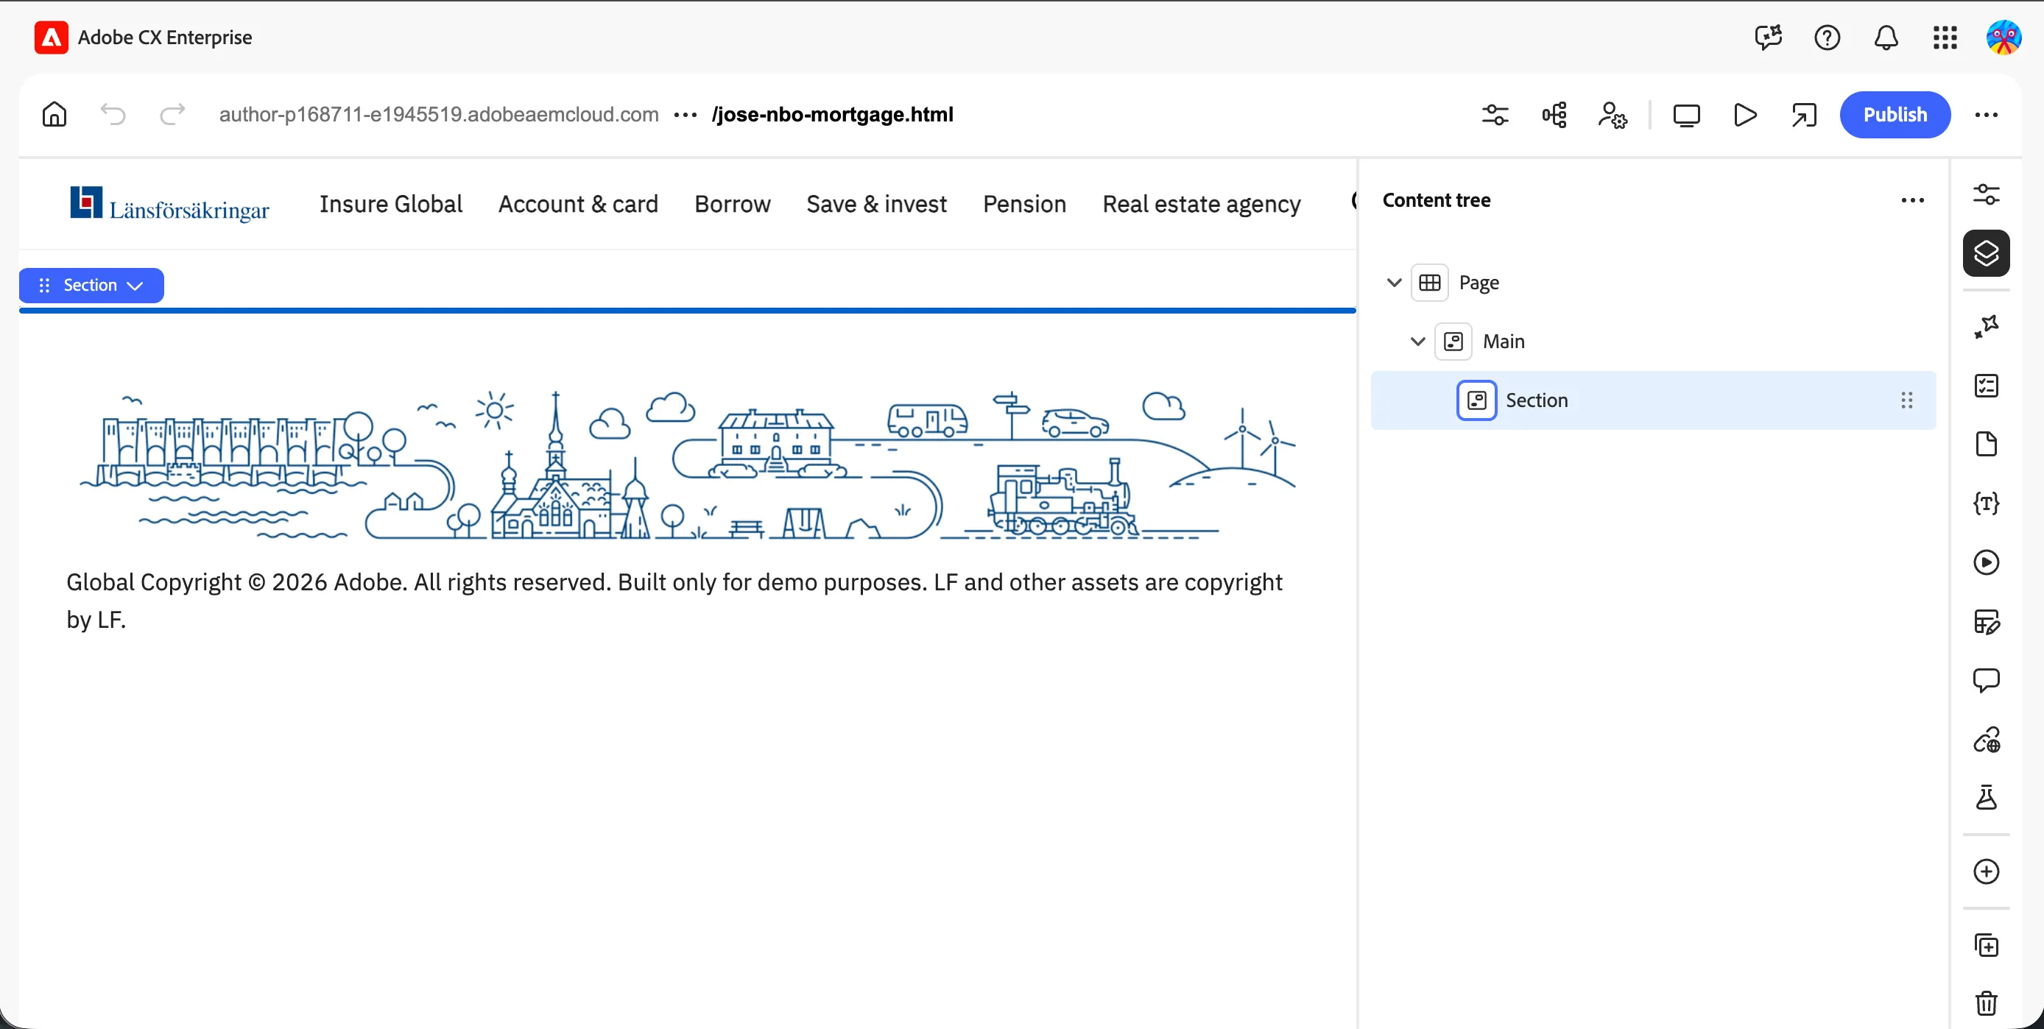The height and width of the screenshot is (1029, 2044).
Task: Open the link globe icon in rail
Action: click(x=1986, y=740)
